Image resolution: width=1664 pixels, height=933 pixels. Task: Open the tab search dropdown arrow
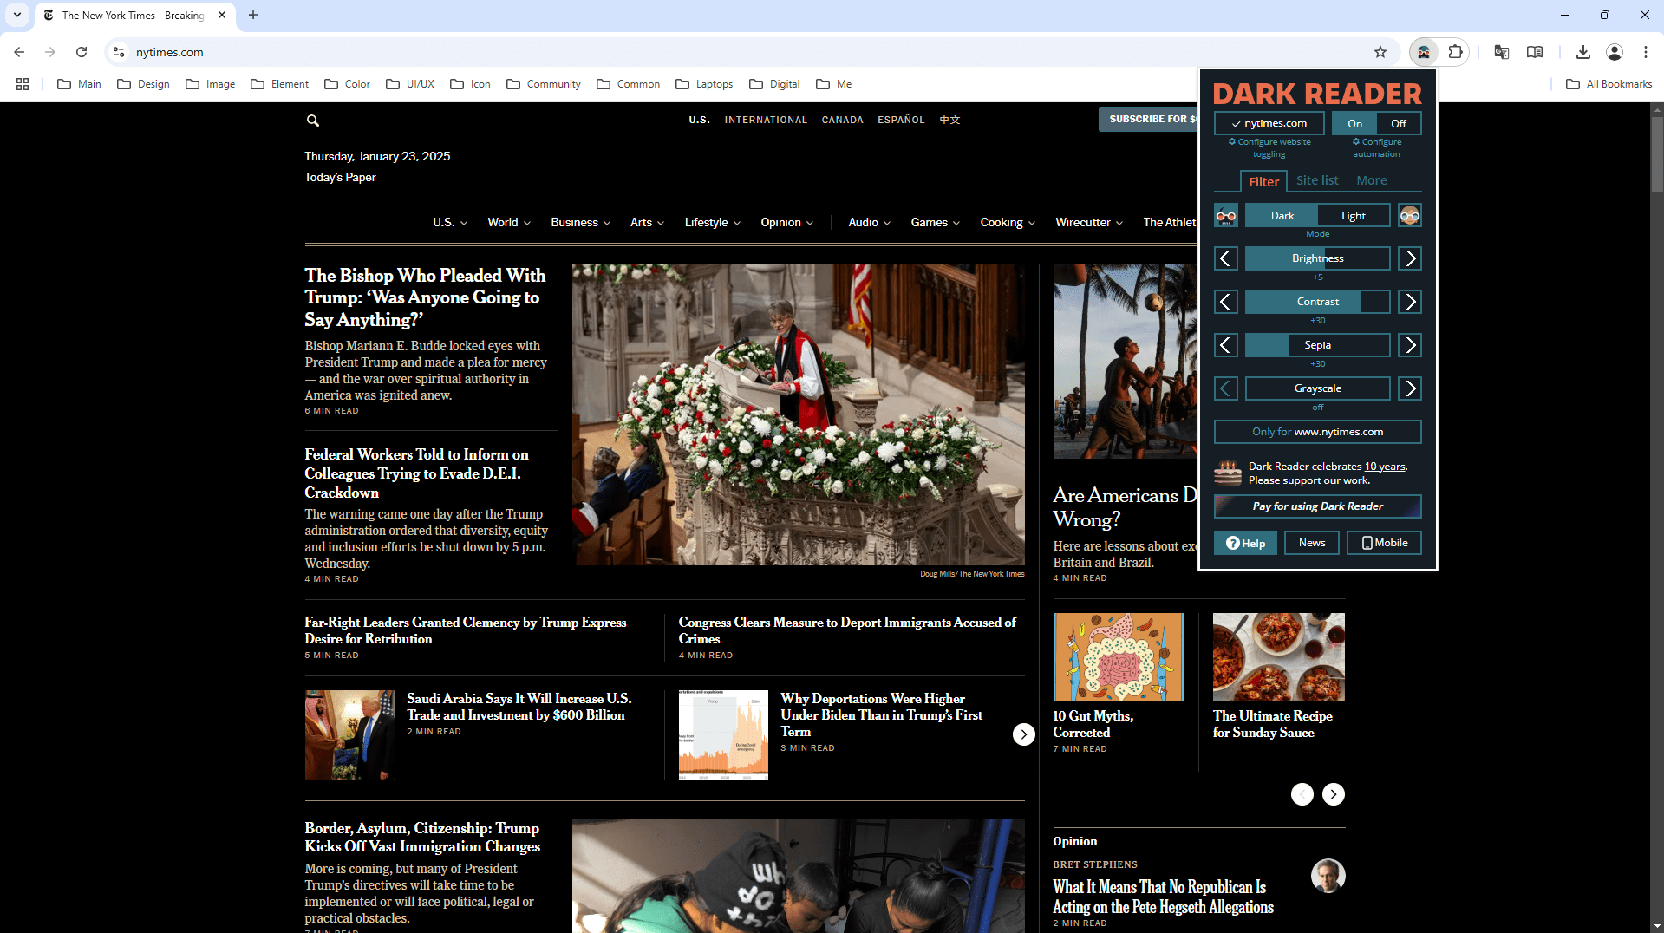[x=17, y=15]
